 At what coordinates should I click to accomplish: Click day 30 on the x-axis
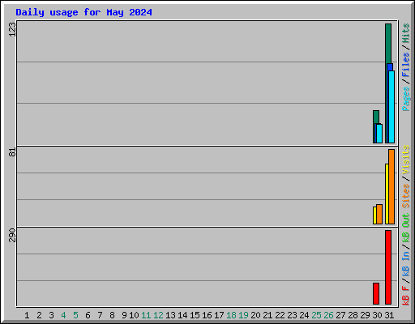(377, 315)
